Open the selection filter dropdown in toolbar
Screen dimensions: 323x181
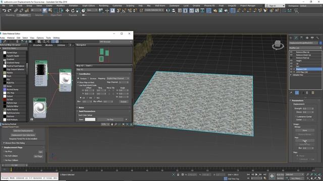[36, 10]
